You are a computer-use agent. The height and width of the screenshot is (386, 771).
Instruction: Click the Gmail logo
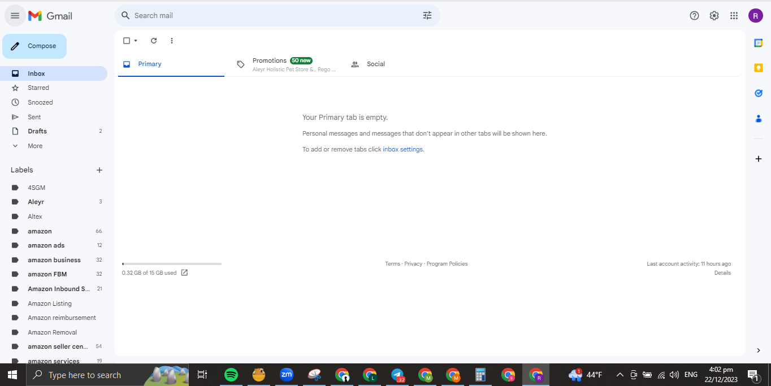point(50,16)
